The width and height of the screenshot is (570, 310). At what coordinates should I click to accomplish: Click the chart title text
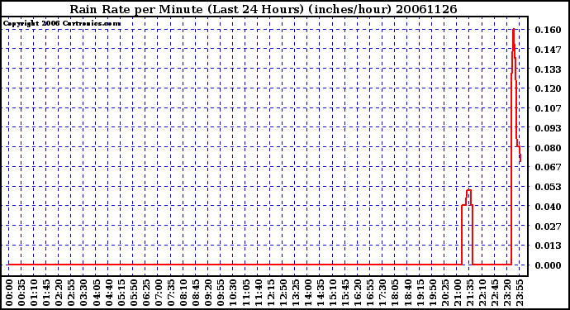pyautogui.click(x=264, y=9)
